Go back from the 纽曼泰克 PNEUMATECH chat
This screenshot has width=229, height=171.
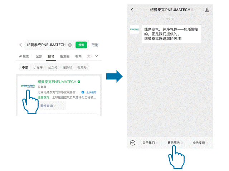(132, 10)
